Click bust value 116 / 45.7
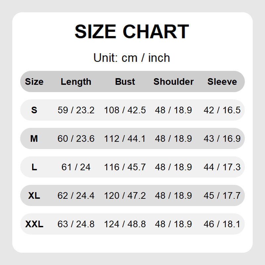This screenshot has height=265, width=265. pos(125,167)
